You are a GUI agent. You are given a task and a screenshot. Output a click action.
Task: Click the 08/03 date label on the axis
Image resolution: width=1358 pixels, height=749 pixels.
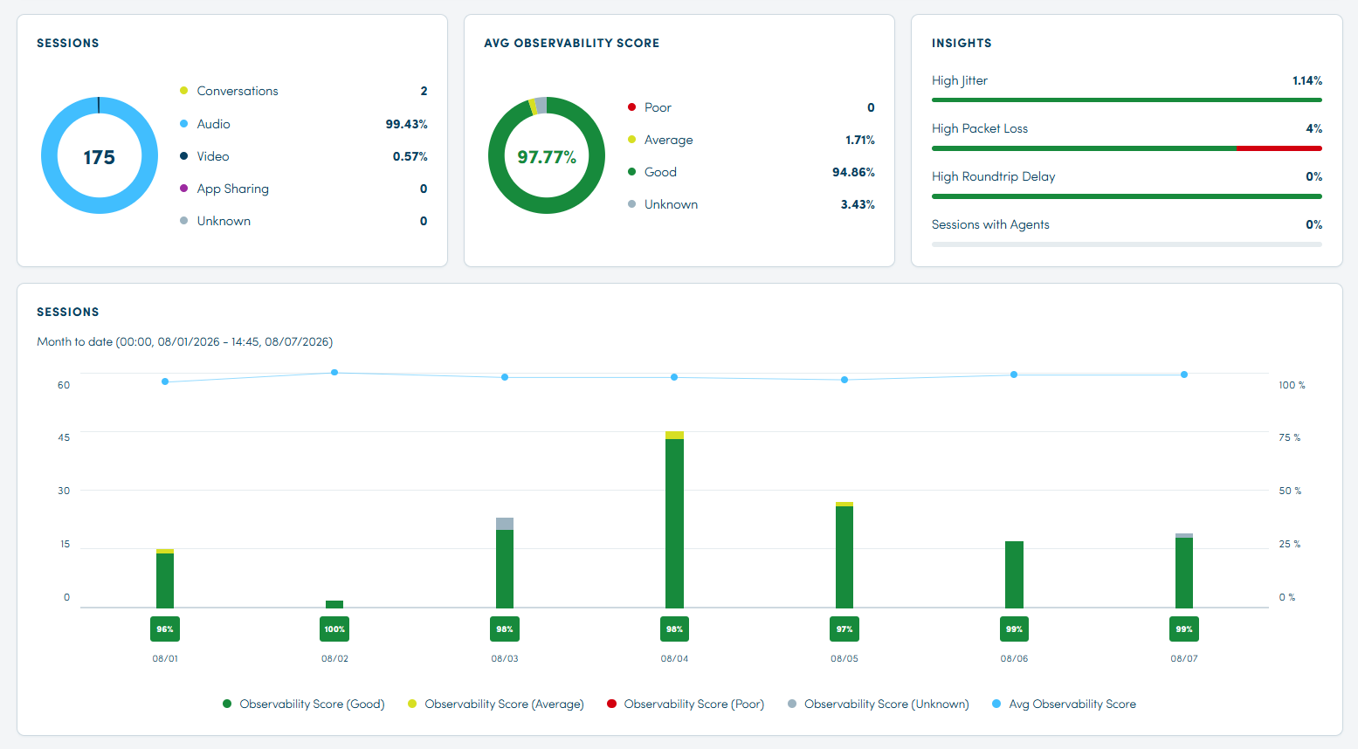click(x=505, y=658)
